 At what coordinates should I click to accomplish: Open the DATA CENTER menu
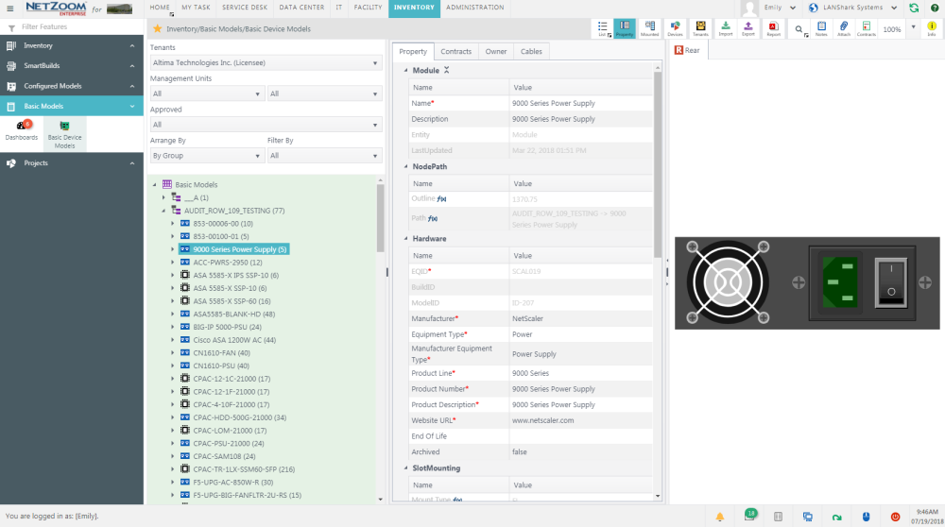(301, 8)
